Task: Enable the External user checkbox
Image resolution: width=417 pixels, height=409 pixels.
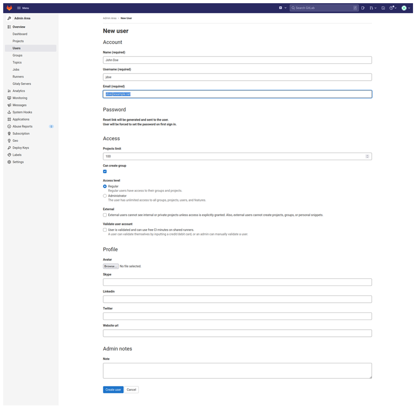Action: pyautogui.click(x=105, y=215)
